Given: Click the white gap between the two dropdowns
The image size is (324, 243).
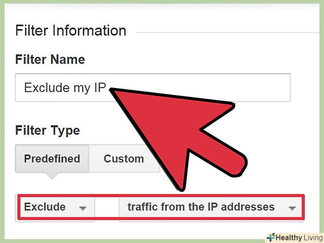Looking at the screenshot, I should (107, 207).
